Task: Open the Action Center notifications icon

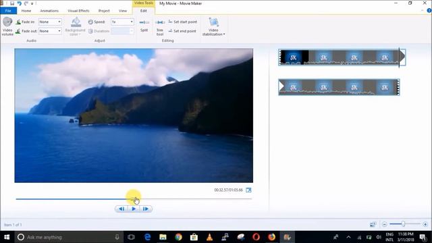Action: pyautogui.click(x=423, y=237)
